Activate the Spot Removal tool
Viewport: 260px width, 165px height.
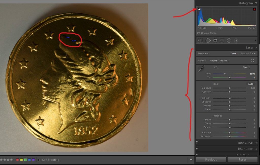coord(208,40)
